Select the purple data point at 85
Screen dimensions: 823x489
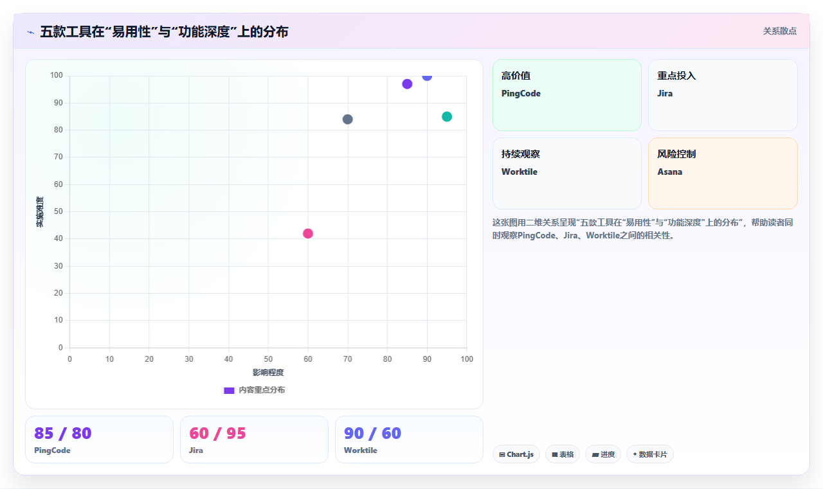(407, 84)
